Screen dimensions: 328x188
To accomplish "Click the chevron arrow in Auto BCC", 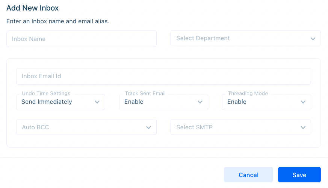I will click(148, 127).
